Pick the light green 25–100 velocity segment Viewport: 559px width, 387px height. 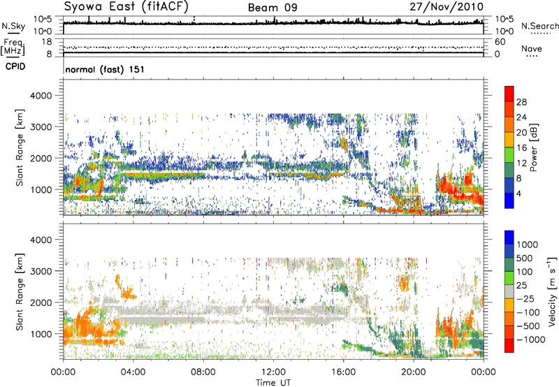(x=509, y=278)
